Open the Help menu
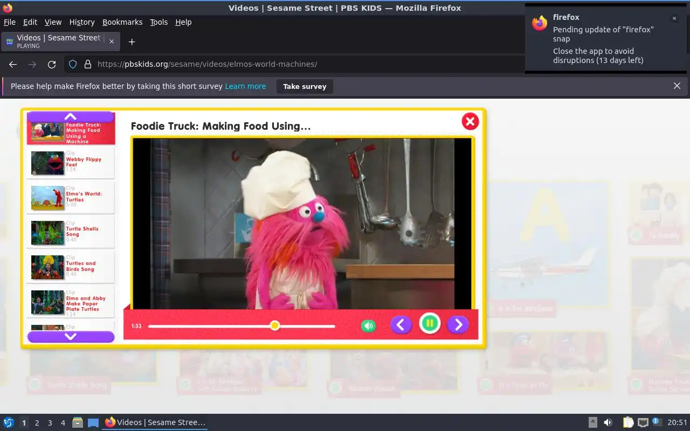This screenshot has height=431, width=690. (x=183, y=22)
